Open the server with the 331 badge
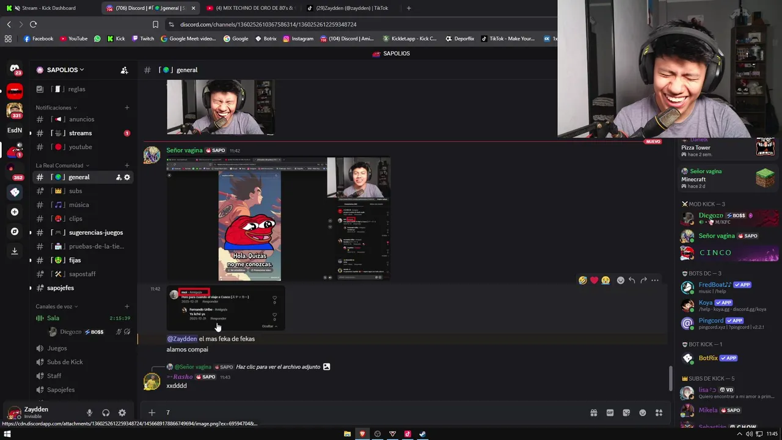782x440 pixels. pyautogui.click(x=15, y=111)
